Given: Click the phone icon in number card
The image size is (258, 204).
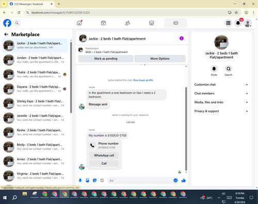Looking at the screenshot, I should pos(92,145).
